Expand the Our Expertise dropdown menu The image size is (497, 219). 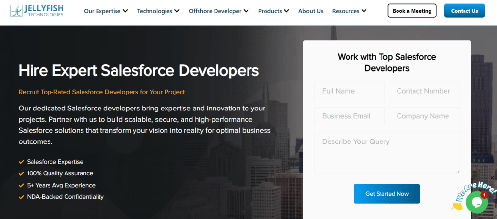(x=106, y=11)
